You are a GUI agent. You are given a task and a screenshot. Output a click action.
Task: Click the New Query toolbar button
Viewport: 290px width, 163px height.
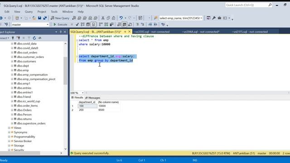[60, 18]
